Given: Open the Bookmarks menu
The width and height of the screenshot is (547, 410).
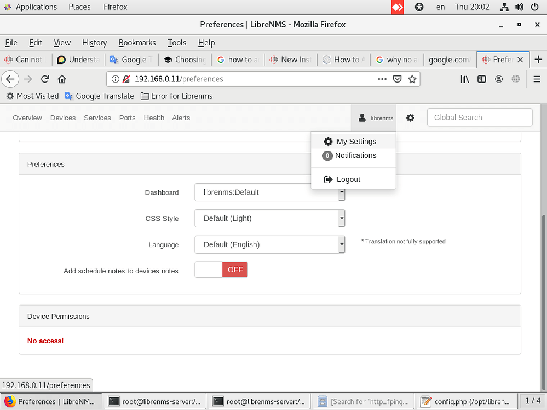Looking at the screenshot, I should [137, 43].
